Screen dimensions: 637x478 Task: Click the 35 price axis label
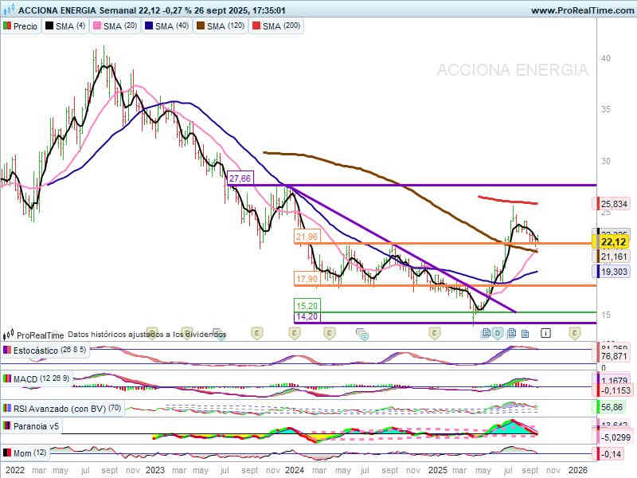[606, 109]
